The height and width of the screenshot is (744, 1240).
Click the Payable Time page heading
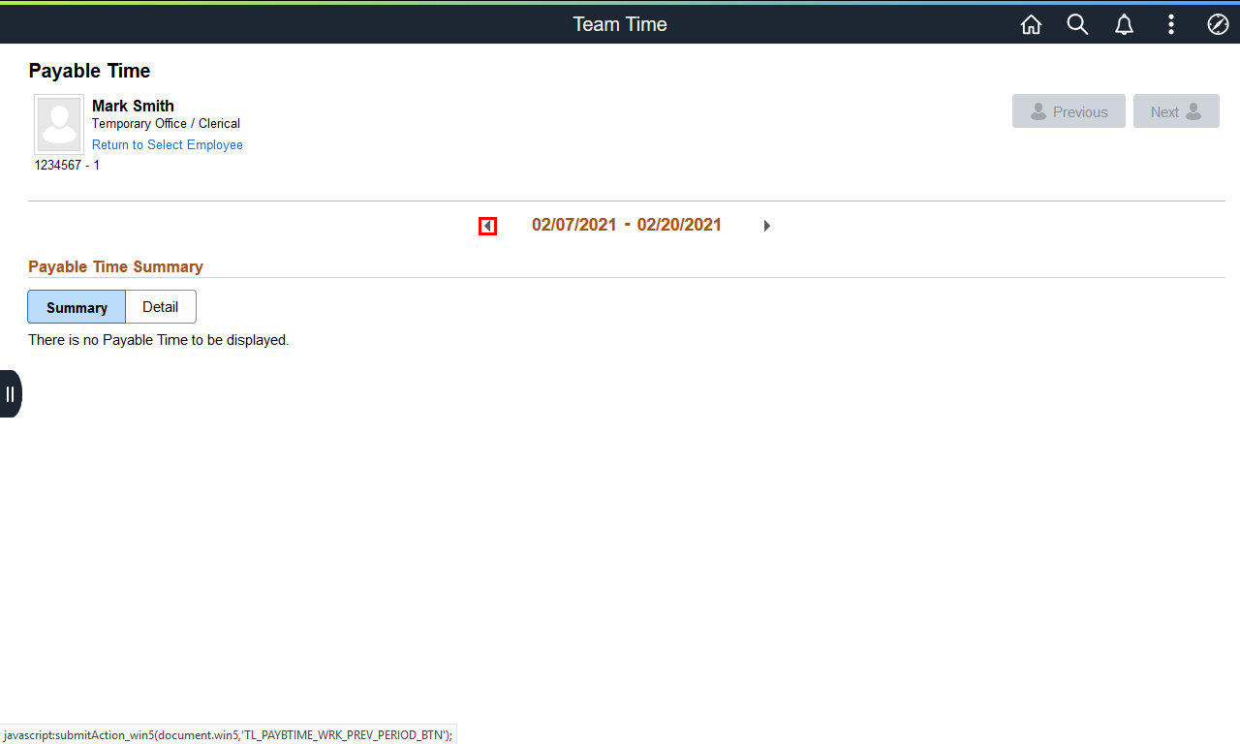(89, 71)
